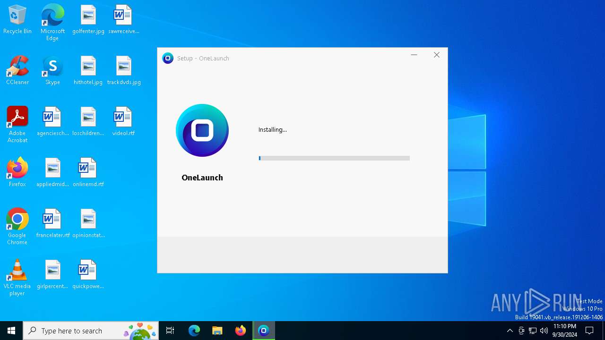The width and height of the screenshot is (605, 340).
Task: Click the 'OneLaunch' name under the logo
Action: click(202, 178)
